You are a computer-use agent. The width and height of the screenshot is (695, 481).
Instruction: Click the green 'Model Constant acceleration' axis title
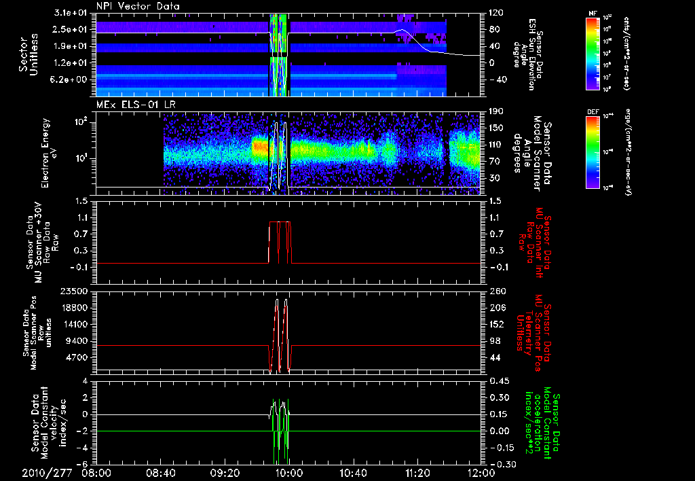click(543, 423)
